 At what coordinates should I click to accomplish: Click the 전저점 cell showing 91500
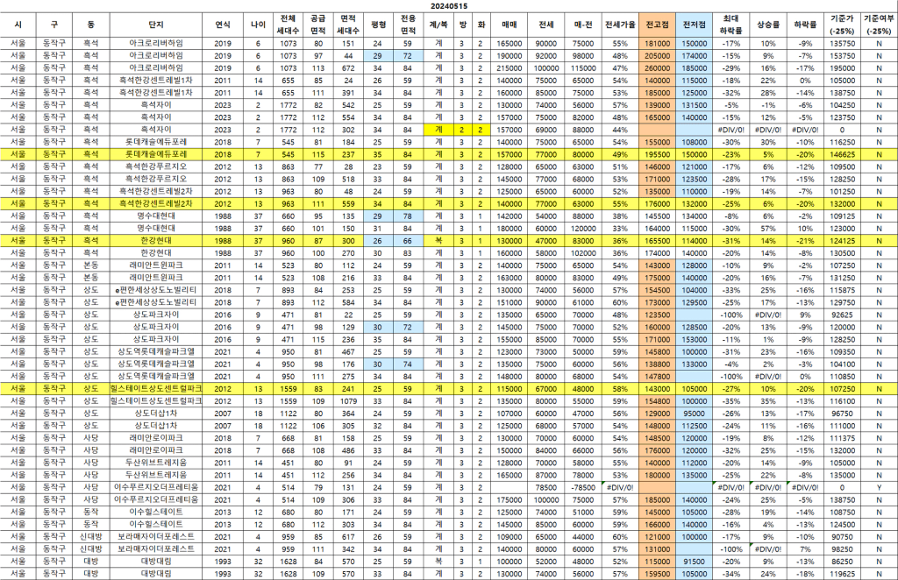[x=695, y=562]
